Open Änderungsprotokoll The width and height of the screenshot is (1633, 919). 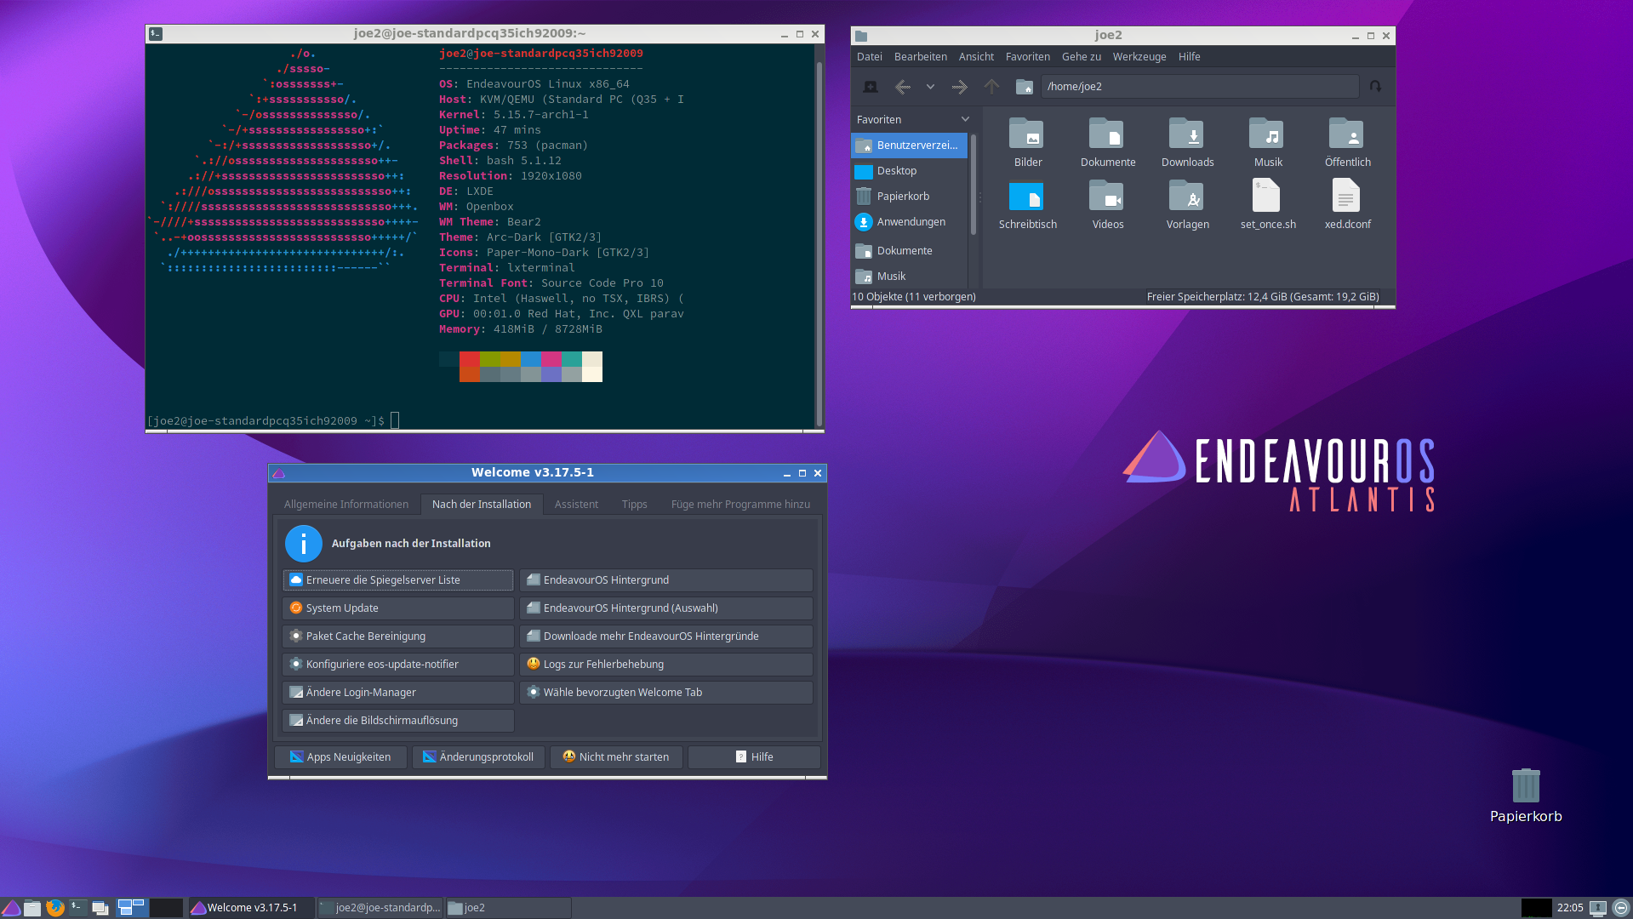[479, 757]
